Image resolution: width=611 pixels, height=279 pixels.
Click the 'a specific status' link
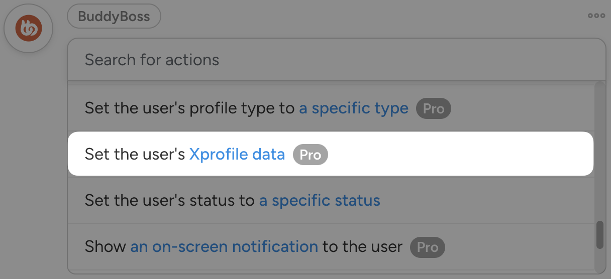coord(320,201)
